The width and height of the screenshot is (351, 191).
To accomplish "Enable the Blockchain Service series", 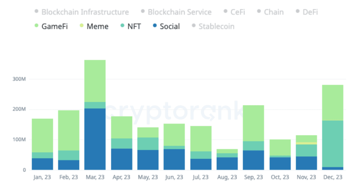I will 179,12.
